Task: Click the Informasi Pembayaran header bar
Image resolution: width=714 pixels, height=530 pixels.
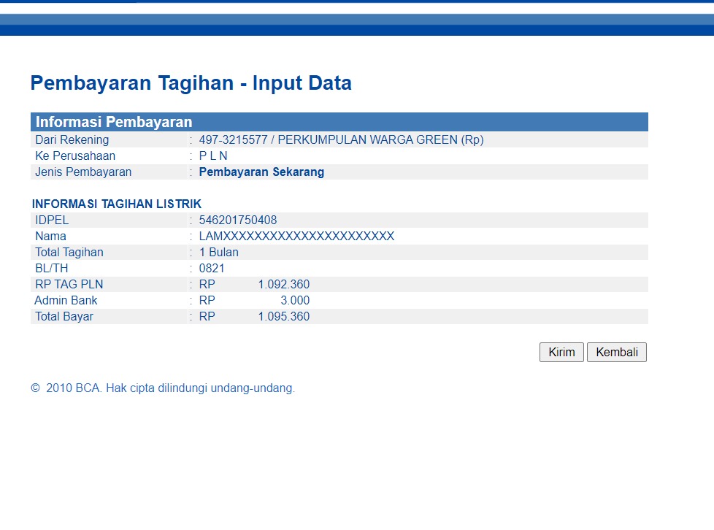Action: coord(339,122)
